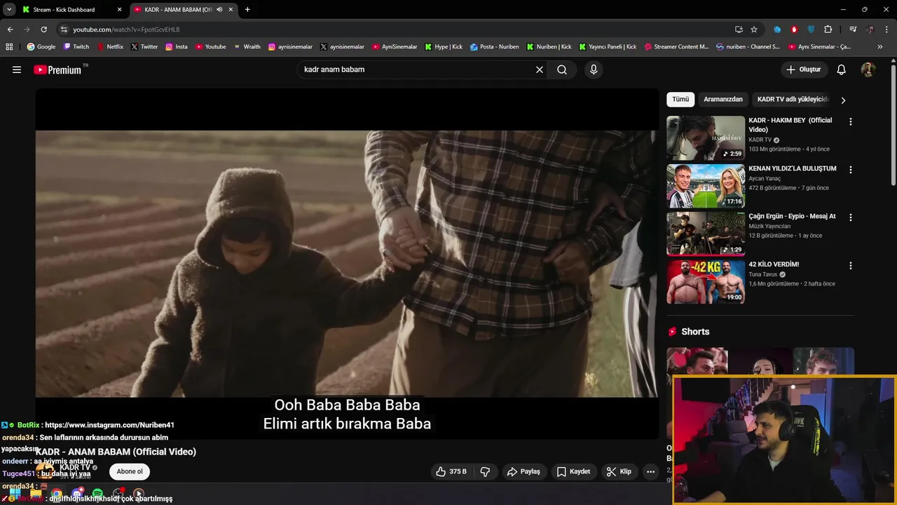The width and height of the screenshot is (897, 505).
Task: Clear the search box text
Action: coord(540,69)
